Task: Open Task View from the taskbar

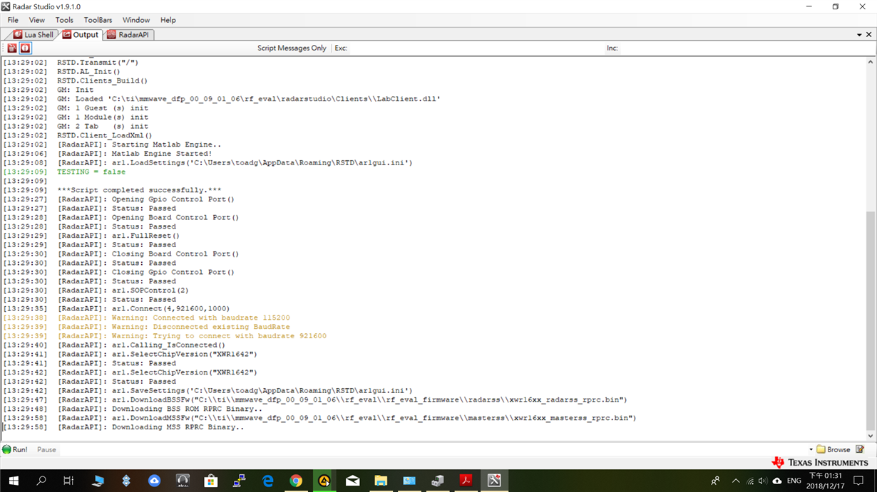Action: point(68,481)
